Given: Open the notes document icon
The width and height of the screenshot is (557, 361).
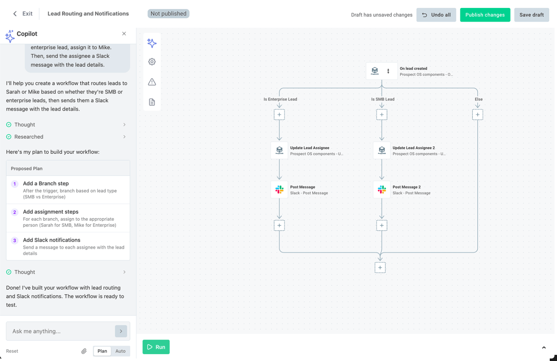Looking at the screenshot, I should point(152,102).
